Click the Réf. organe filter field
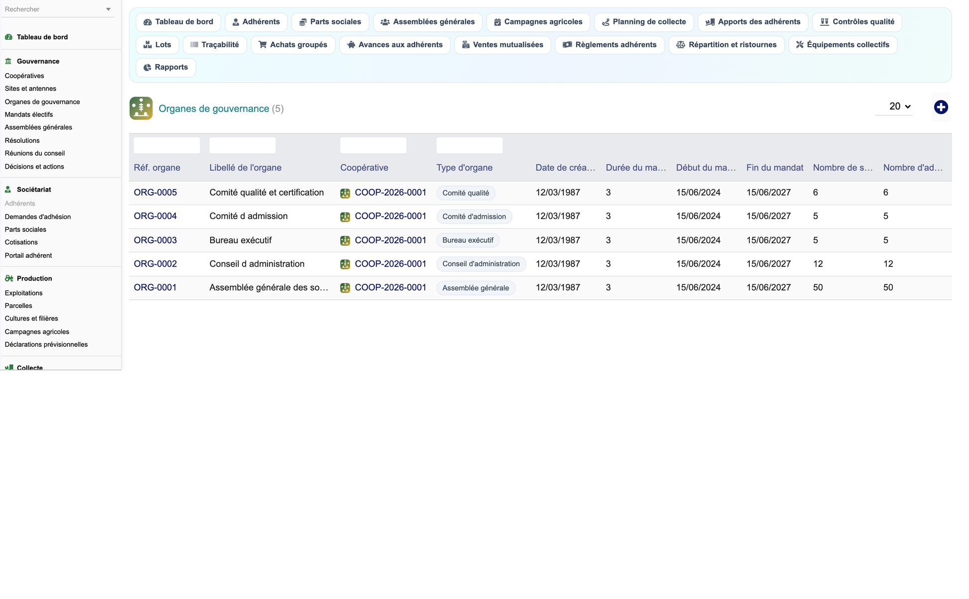The image size is (969, 599). [x=167, y=145]
